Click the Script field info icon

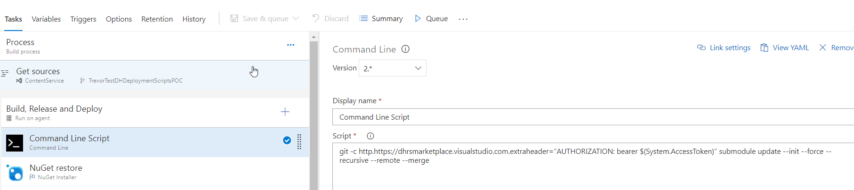371,136
